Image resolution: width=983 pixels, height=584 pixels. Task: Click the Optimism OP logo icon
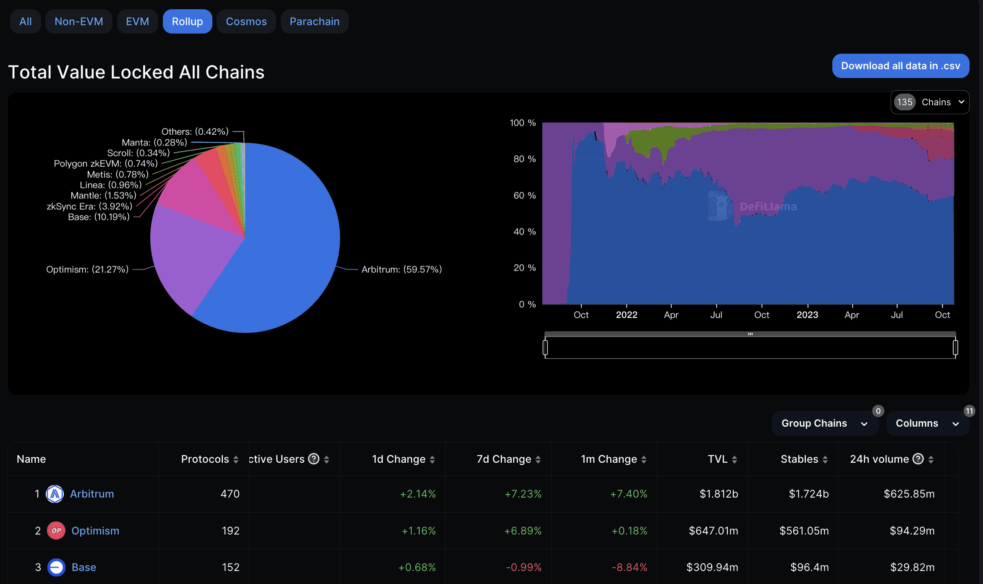[56, 531]
